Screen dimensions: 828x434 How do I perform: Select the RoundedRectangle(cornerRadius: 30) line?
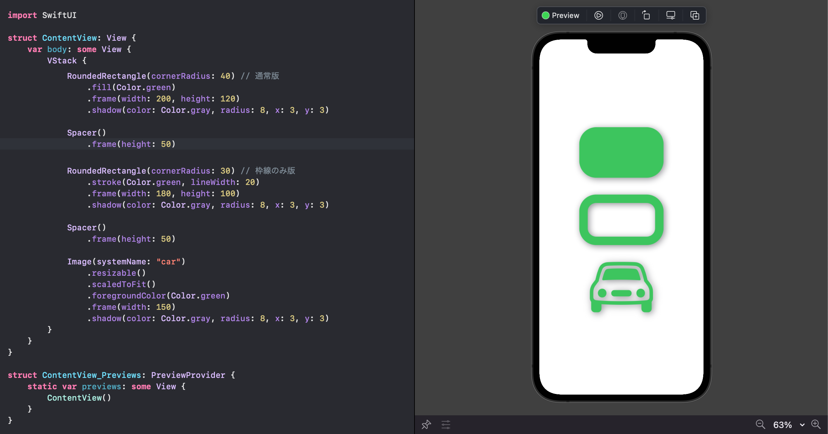coord(151,171)
